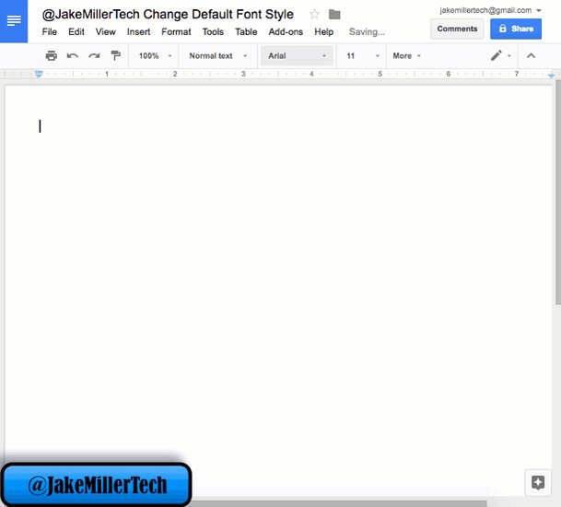Image resolution: width=561 pixels, height=507 pixels.
Task: Click the document title to rename
Action: pos(168,15)
